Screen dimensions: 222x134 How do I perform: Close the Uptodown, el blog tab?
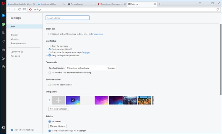tap(64, 4)
